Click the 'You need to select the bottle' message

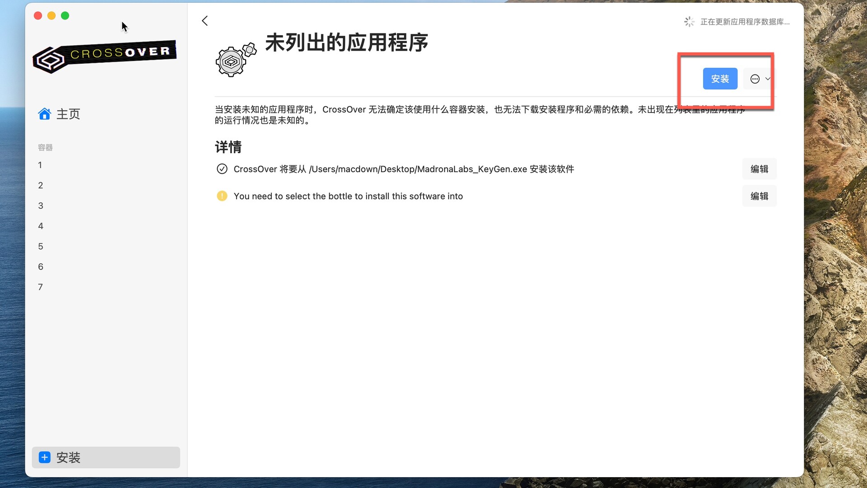348,196
